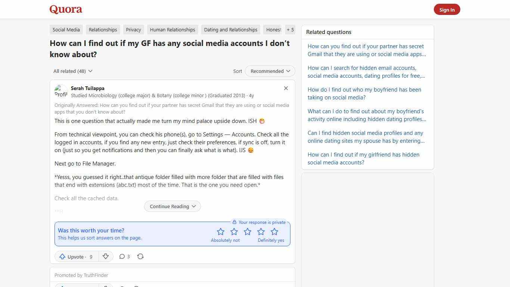The image size is (510, 287).
Task: Upvote the promoted TruthFinder answer
Action: click(x=73, y=286)
